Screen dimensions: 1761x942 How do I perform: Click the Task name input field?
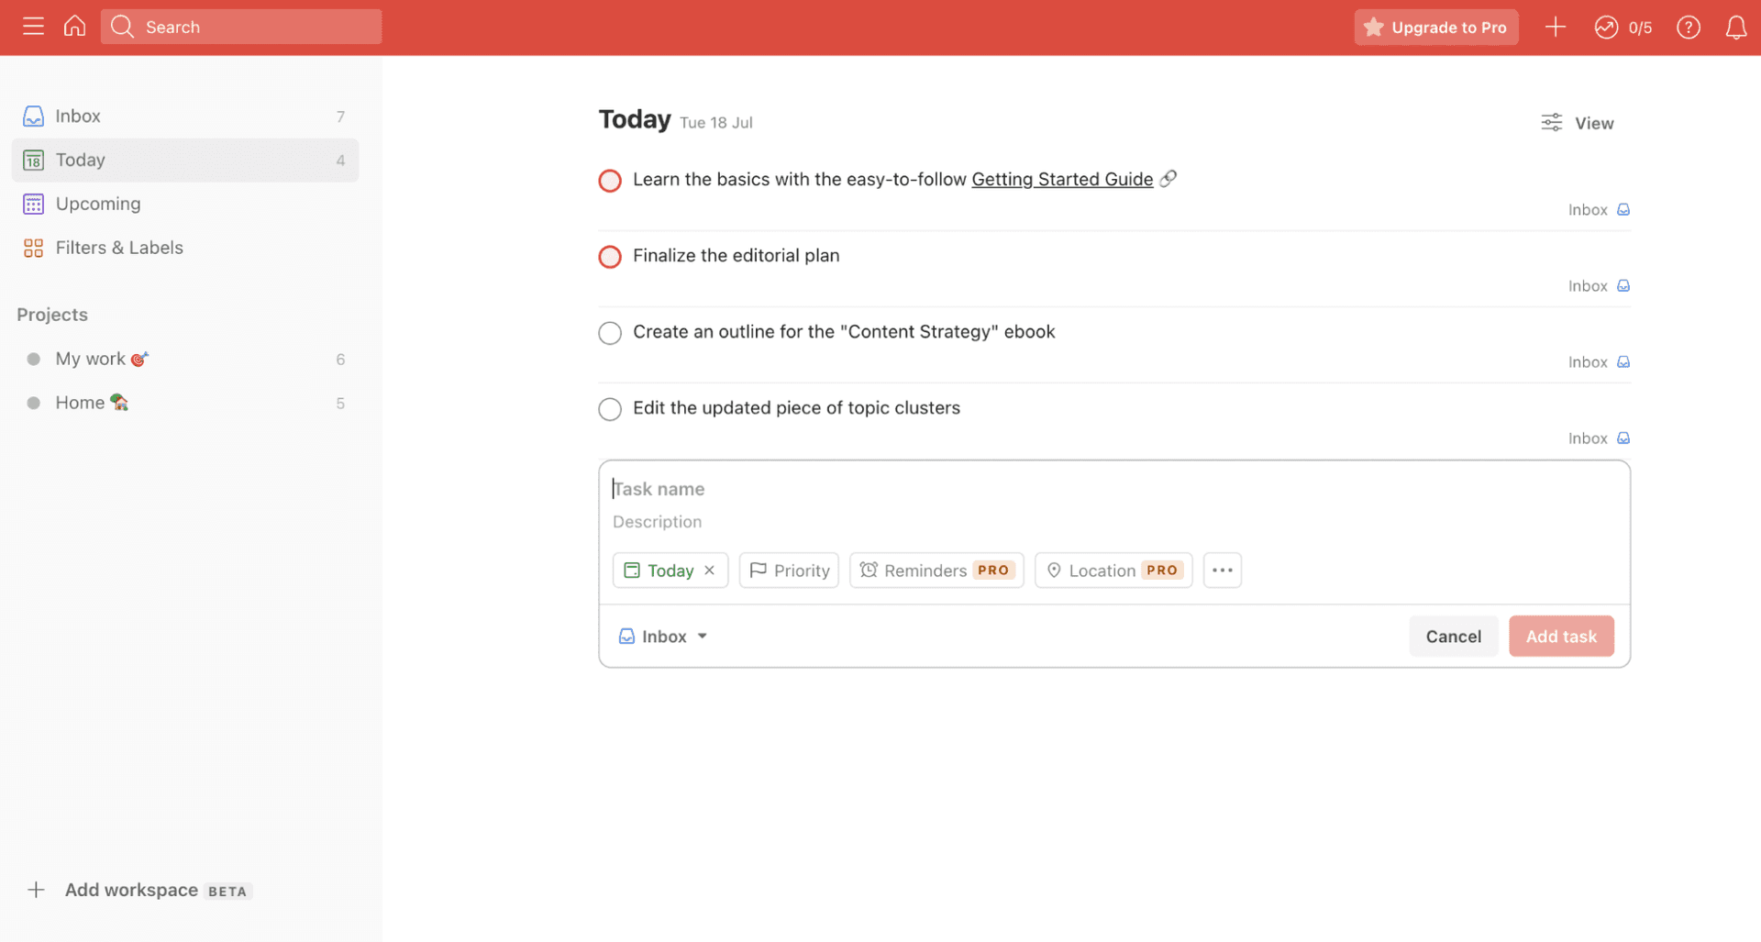coord(1113,489)
